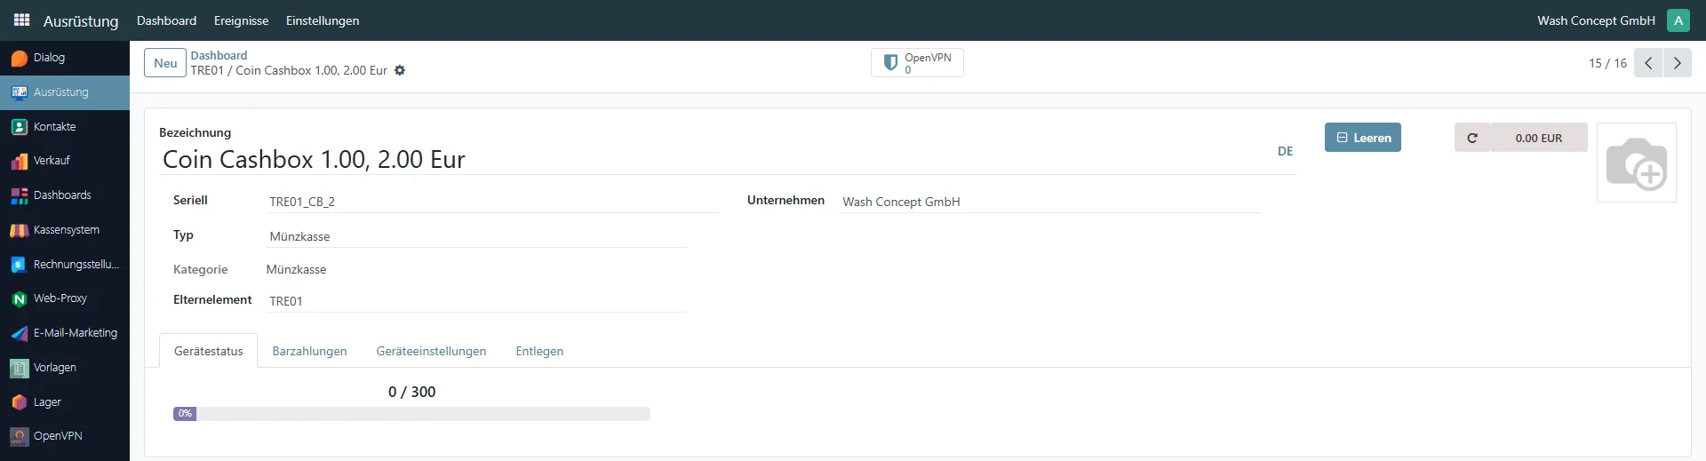This screenshot has height=461, width=1706.
Task: Click the record pager 15 / 16
Action: [1607, 63]
